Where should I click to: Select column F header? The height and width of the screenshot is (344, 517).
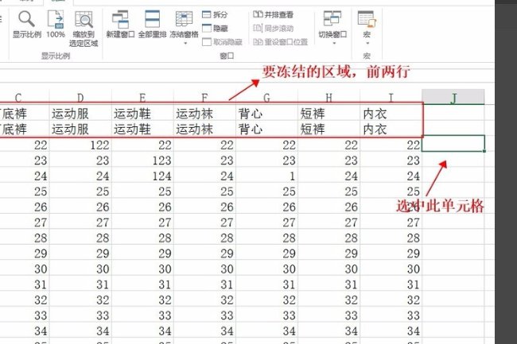[204, 98]
